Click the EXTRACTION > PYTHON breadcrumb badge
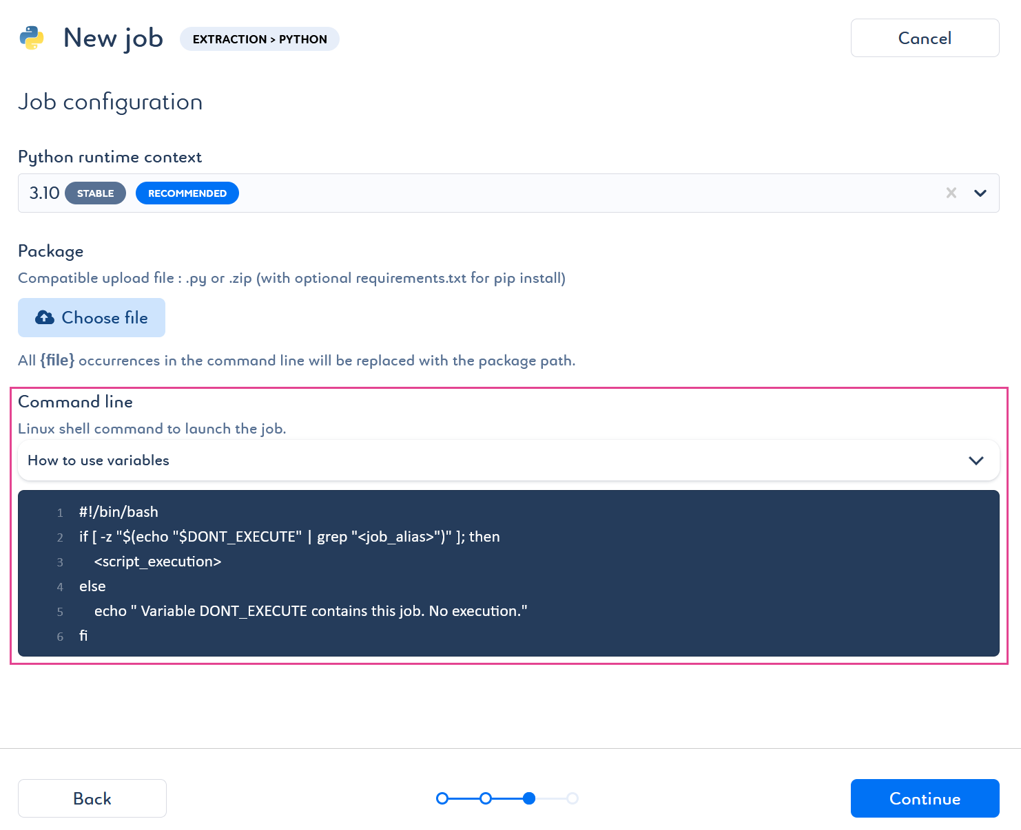 260,39
